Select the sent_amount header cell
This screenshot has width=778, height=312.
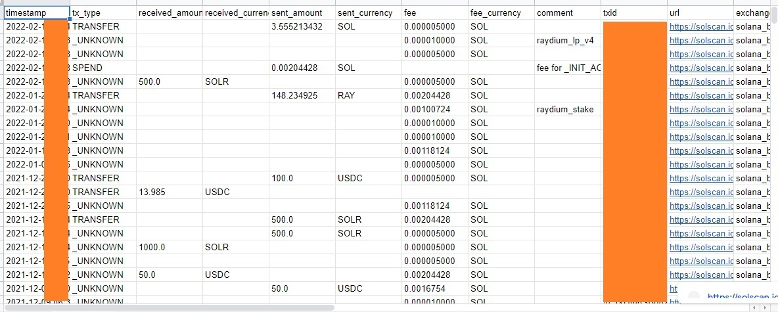coord(303,13)
